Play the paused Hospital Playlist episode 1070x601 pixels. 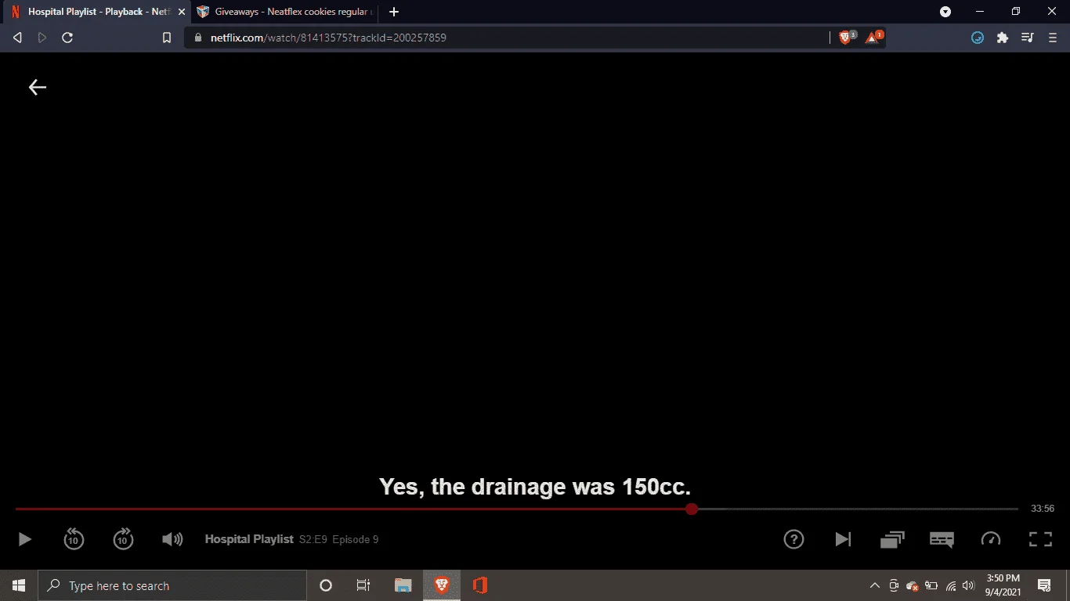coord(24,539)
